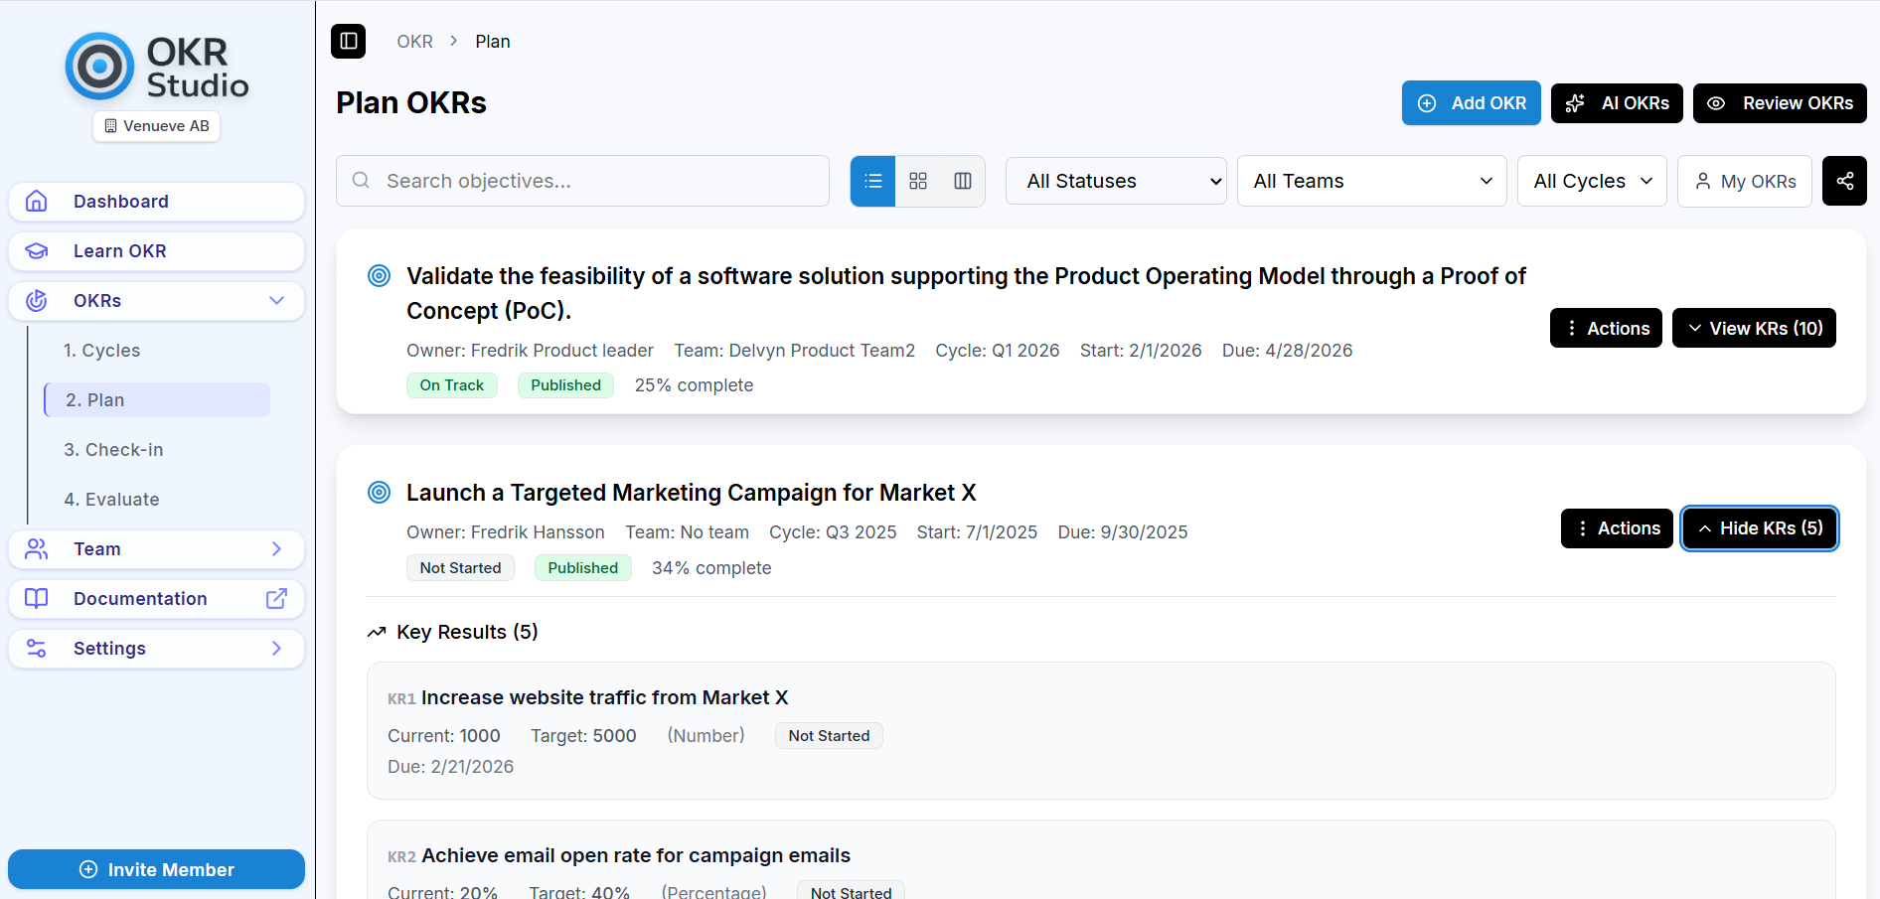
Task: Click the OKR Studio logo
Action: coord(157,67)
